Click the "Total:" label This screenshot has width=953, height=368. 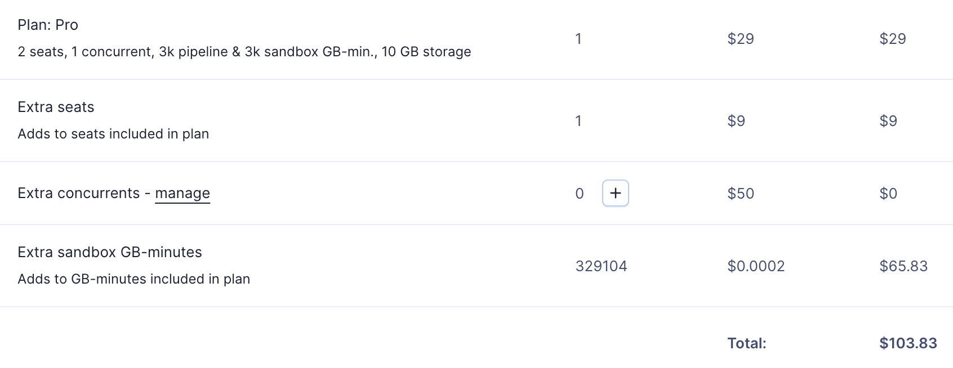pos(747,343)
